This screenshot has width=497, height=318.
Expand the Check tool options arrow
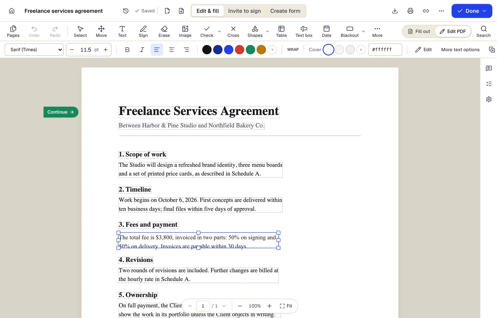(x=219, y=31)
